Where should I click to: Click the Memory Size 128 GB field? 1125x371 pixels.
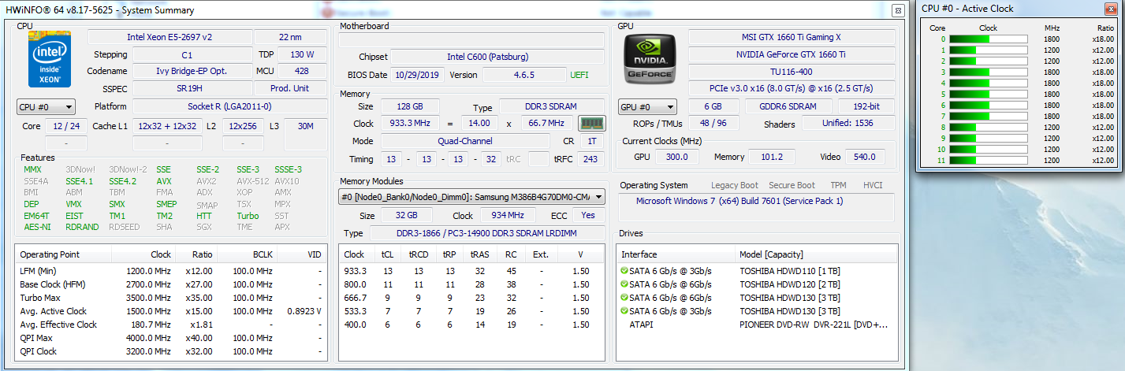tap(410, 106)
